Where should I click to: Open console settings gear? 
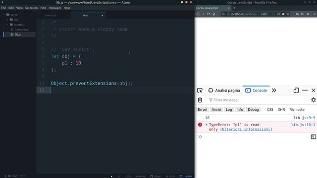point(314,100)
